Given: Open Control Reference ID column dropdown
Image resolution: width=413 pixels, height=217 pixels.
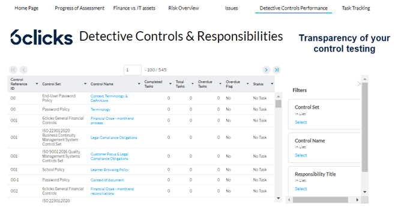Looking at the screenshot, I should 37,84.
